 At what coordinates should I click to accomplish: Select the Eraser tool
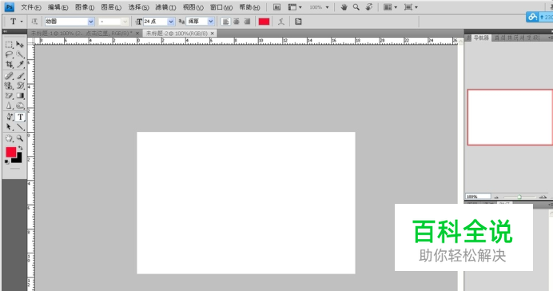[x=9, y=96]
